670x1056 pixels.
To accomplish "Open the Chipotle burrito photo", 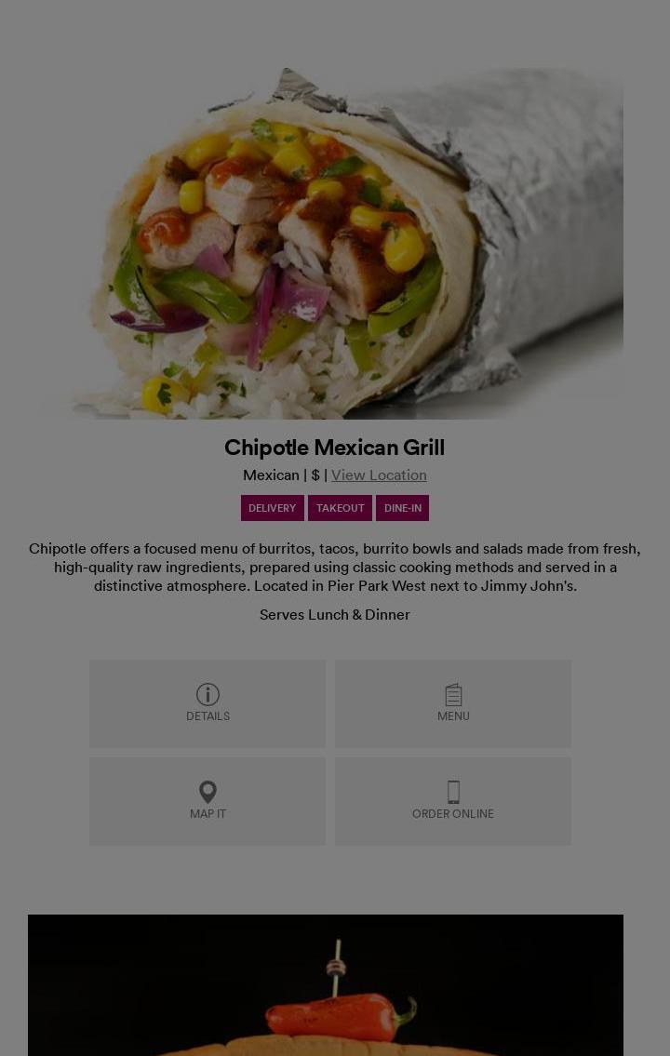I will click(x=335, y=243).
